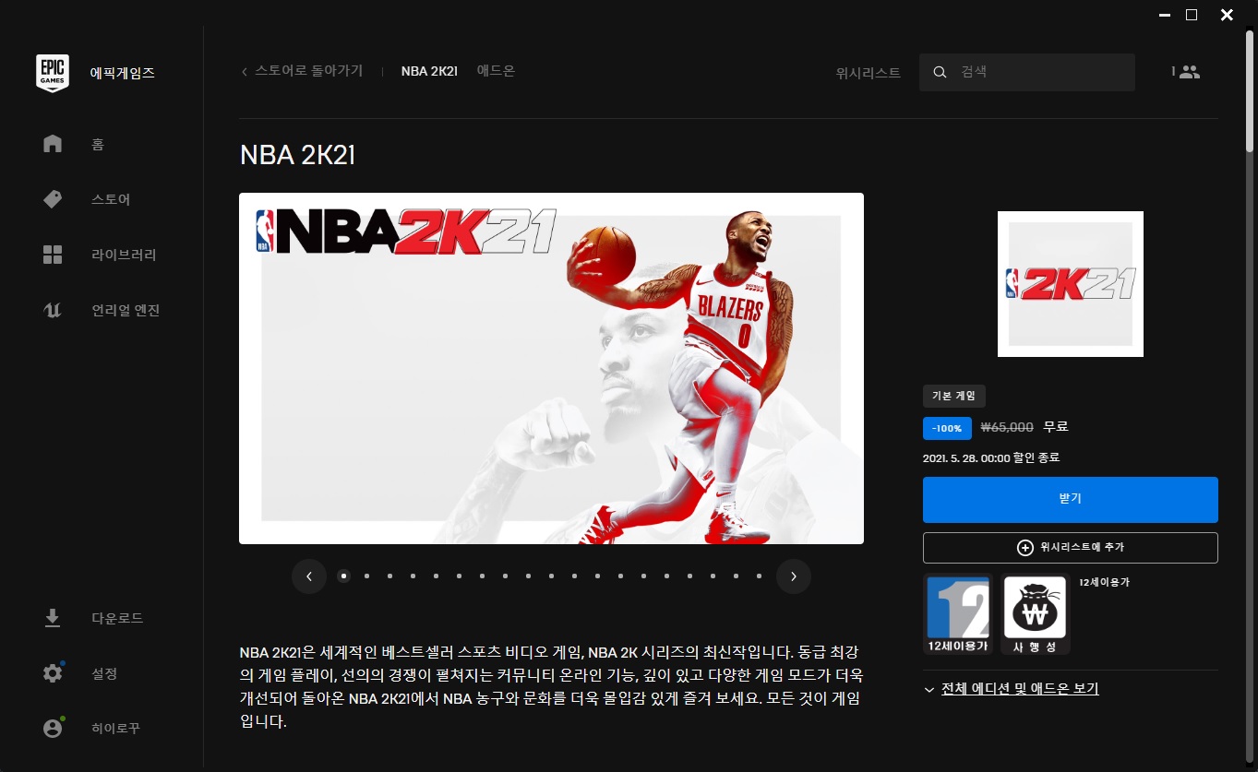Image resolution: width=1258 pixels, height=772 pixels.
Task: Select the second carousel dot
Action: click(x=366, y=576)
